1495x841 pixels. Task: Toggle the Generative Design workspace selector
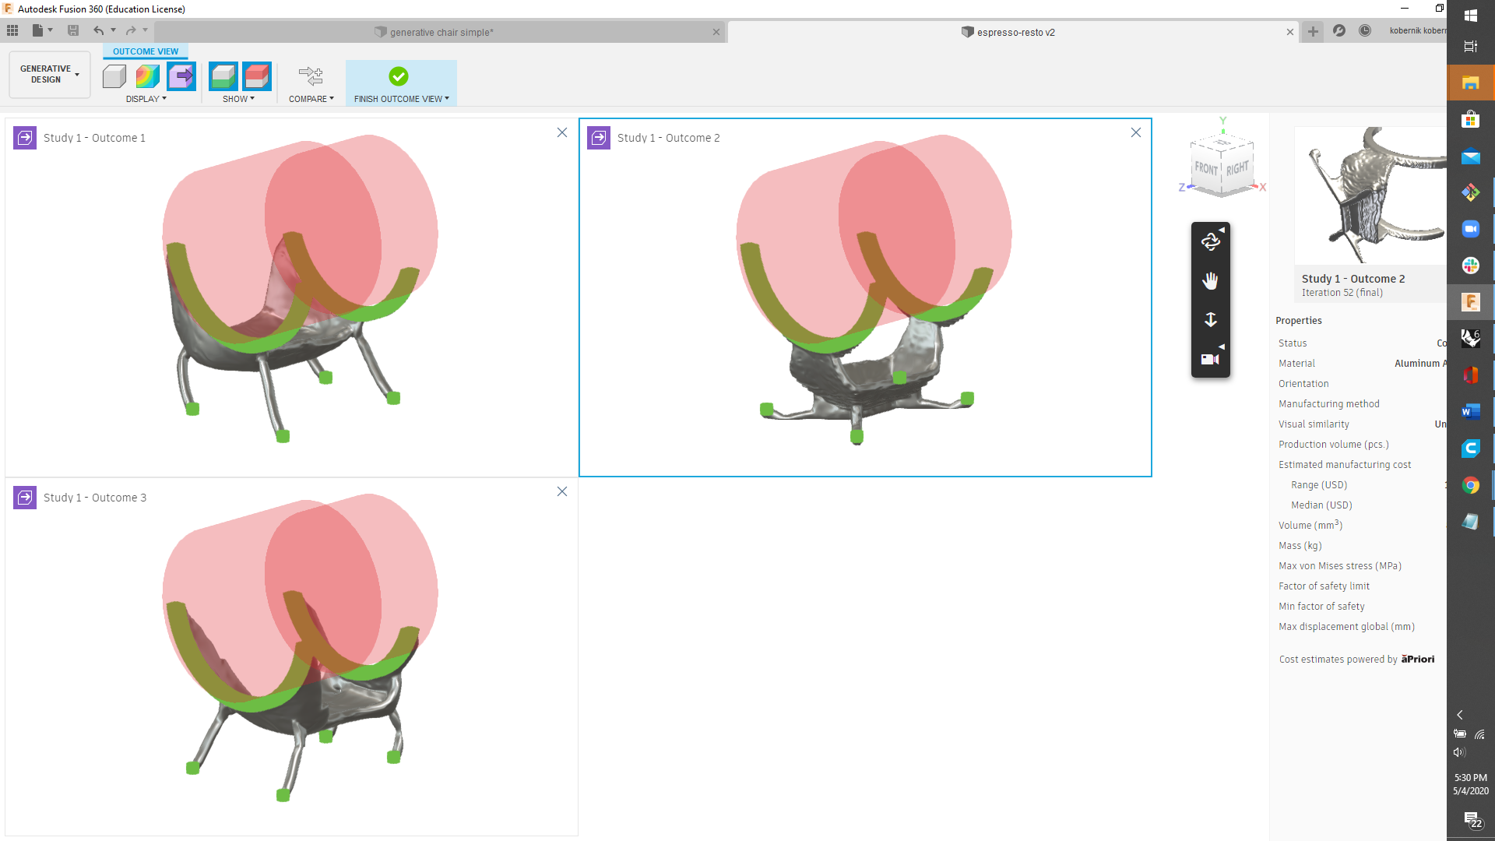48,74
